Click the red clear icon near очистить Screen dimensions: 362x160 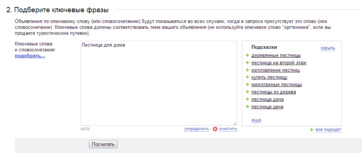coord(215,129)
